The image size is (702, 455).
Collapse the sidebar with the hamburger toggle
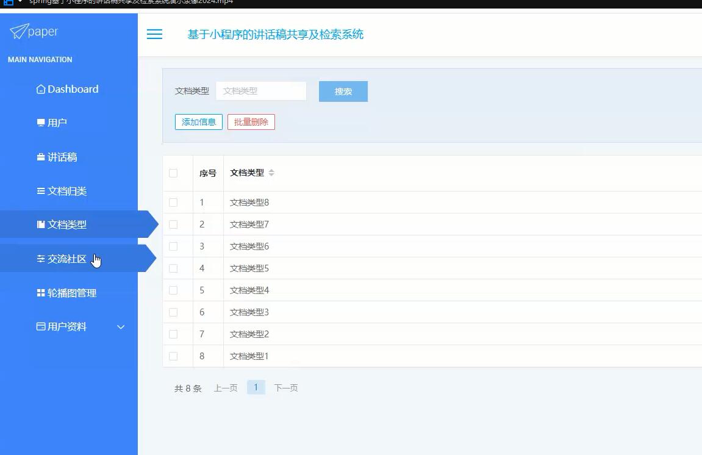click(x=154, y=34)
